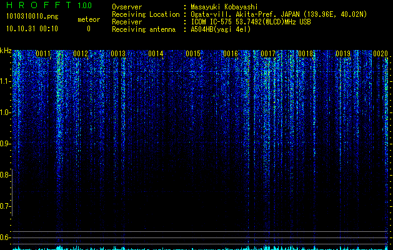Click the kHz axis unit label

pos(6,51)
